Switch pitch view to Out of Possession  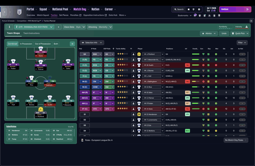click(x=43, y=44)
